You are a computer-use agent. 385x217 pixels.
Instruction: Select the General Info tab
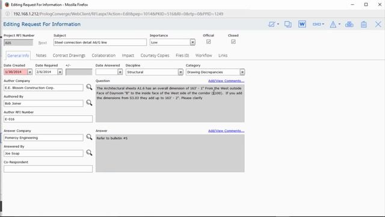[18, 55]
